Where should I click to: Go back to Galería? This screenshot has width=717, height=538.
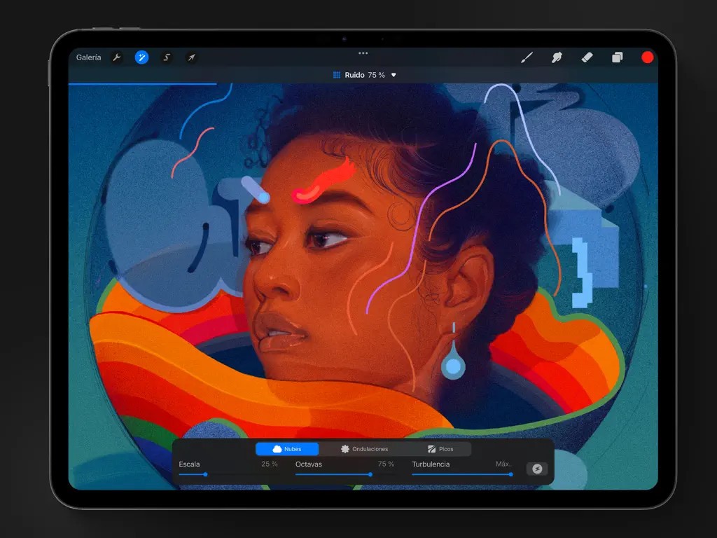click(x=89, y=57)
